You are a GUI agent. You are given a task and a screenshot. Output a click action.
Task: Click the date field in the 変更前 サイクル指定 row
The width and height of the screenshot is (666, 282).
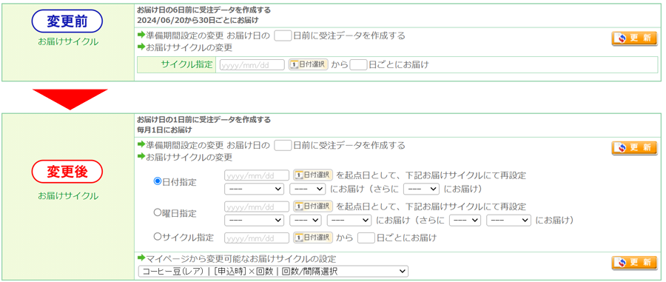coord(252,65)
